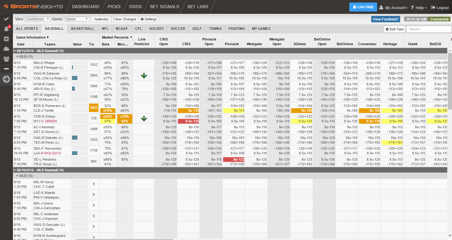452x240 pixels.
Task: Collapse the 08/15/2016 MLB Baseball group
Action: tap(14, 51)
